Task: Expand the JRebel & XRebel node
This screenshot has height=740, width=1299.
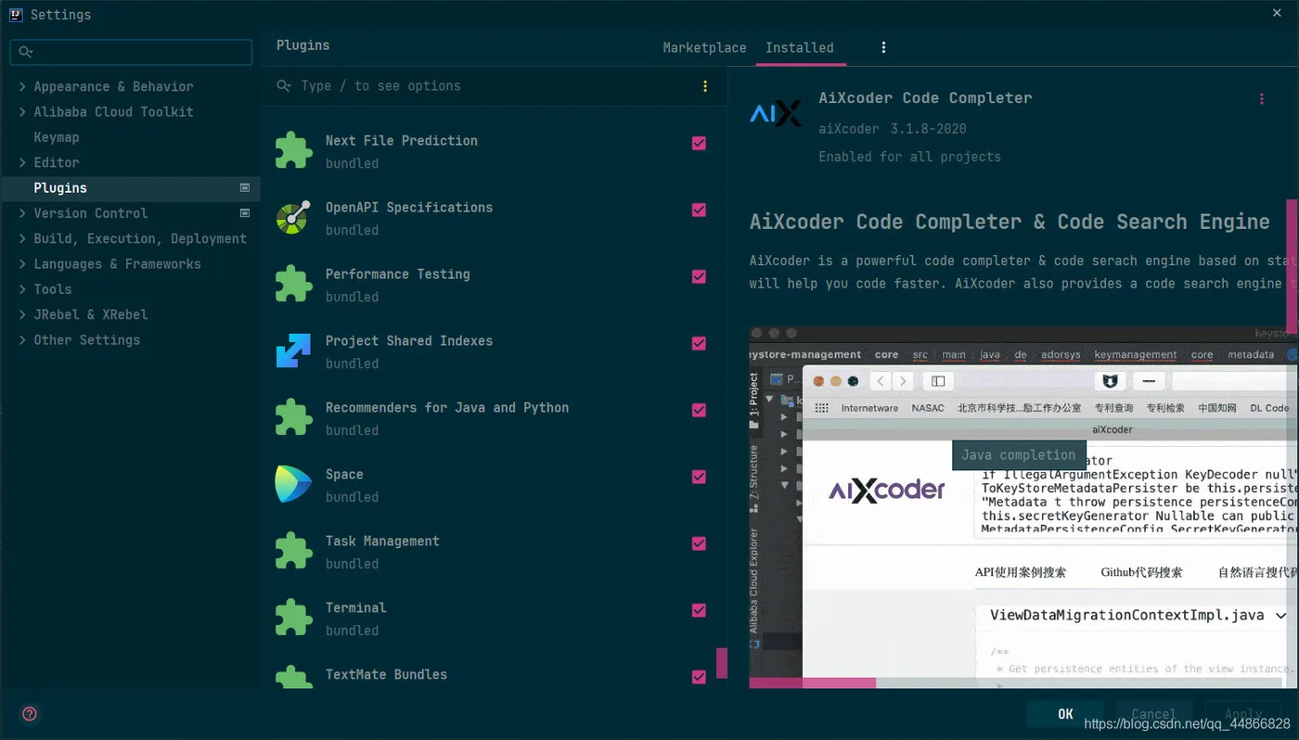Action: click(x=22, y=314)
